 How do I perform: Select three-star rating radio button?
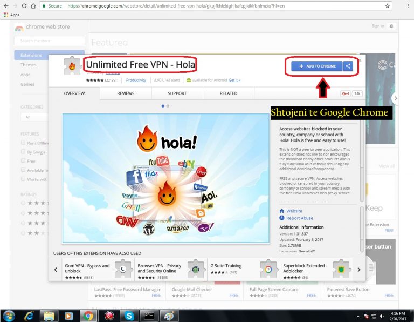(23, 223)
